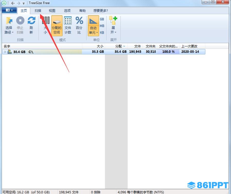The width and height of the screenshot is (231, 194).
Task: Sort by Folders (文件夹) column header
Action: [x=150, y=46]
